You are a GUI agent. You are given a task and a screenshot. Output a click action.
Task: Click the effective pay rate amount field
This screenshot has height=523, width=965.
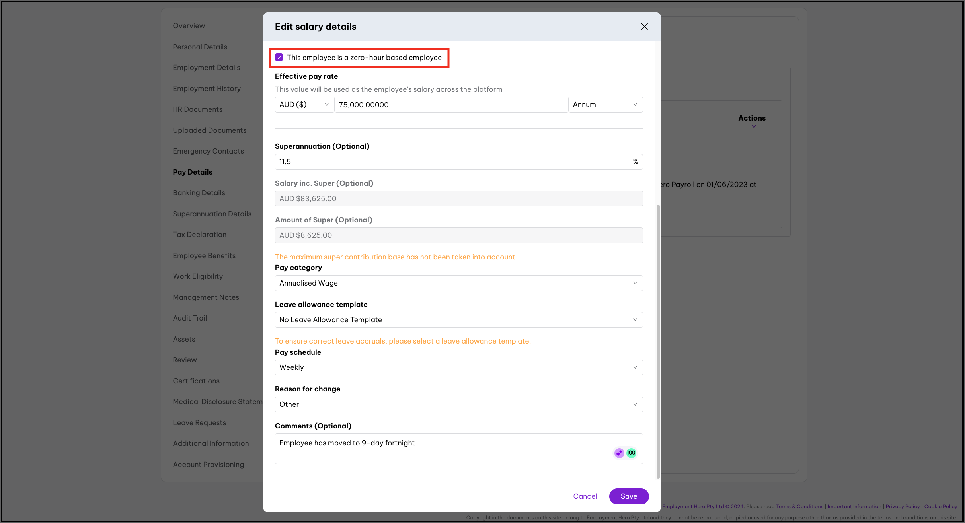(451, 105)
